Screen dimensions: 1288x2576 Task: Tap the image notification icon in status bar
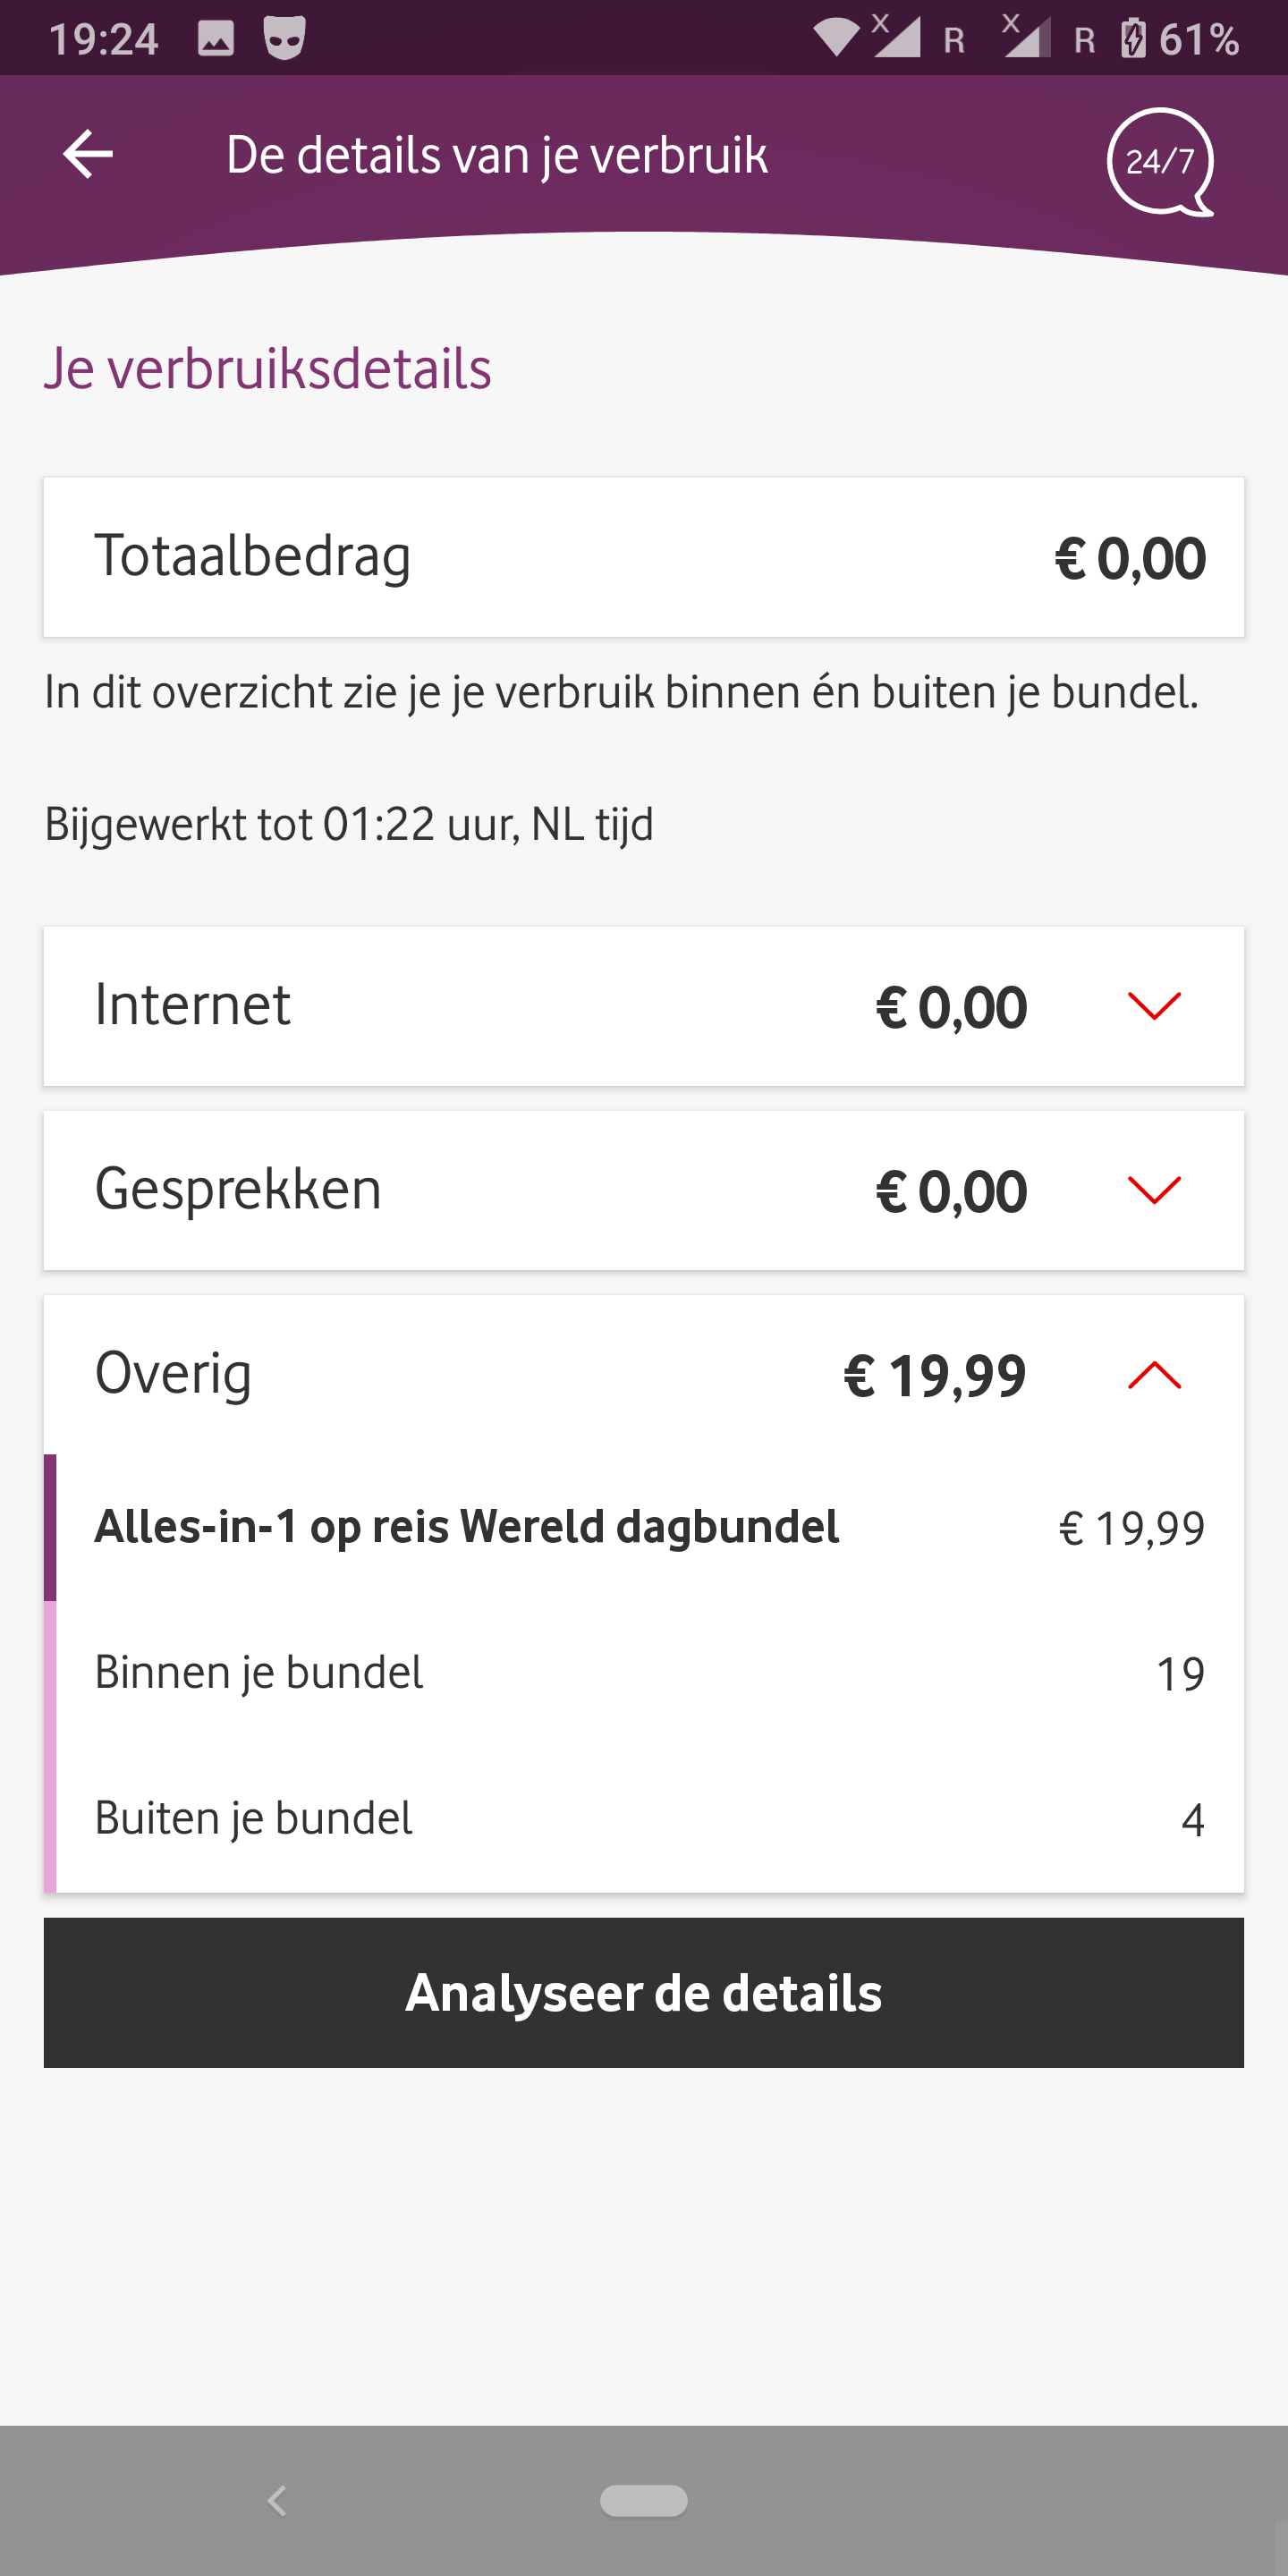tap(216, 39)
